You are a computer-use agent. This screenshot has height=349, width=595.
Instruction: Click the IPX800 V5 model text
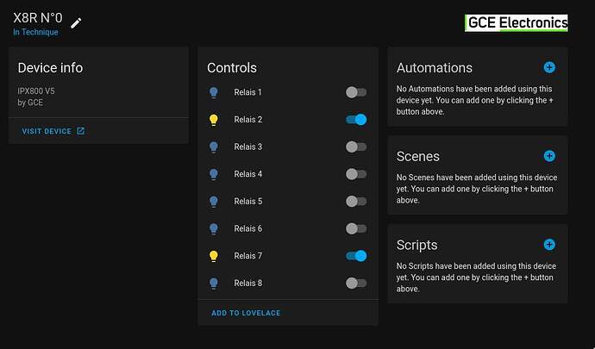tap(36, 91)
